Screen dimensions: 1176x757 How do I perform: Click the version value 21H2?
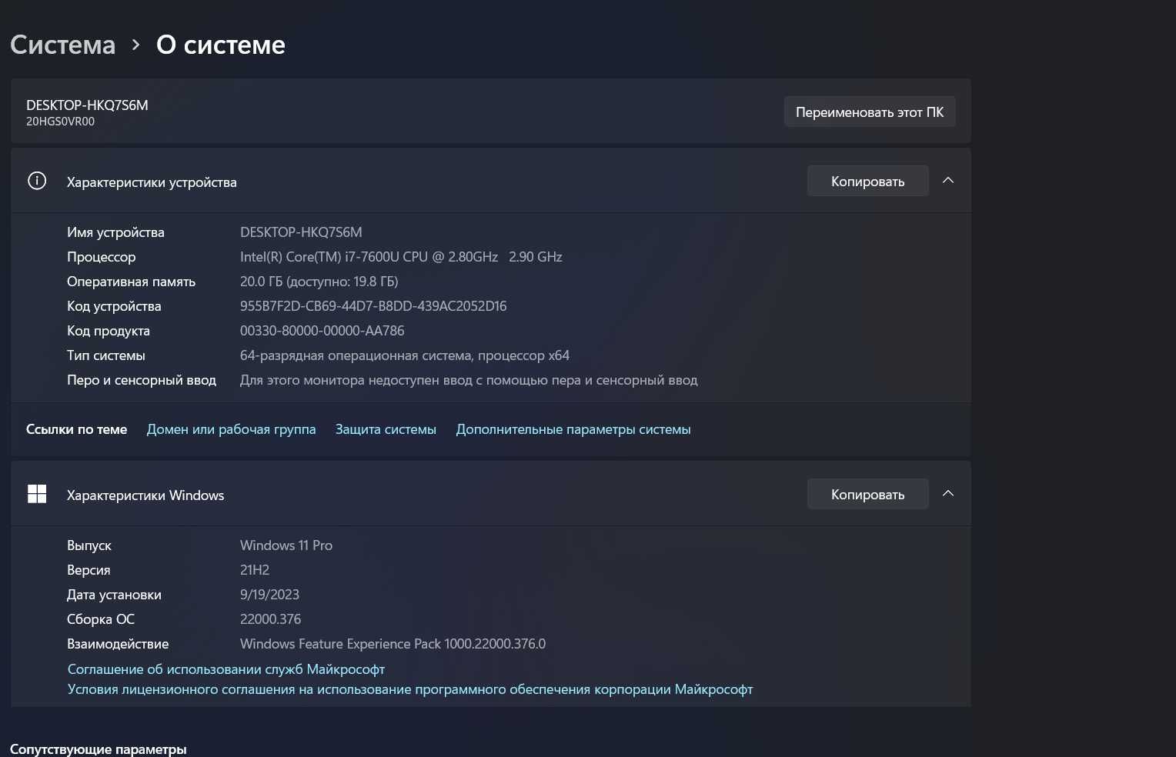255,570
